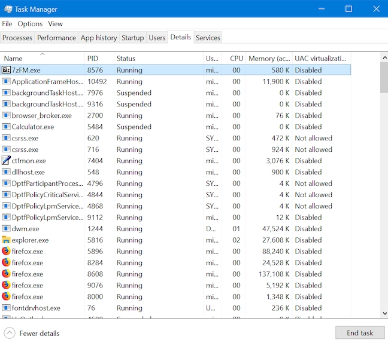Click the vertical scrollbar thumb

[384, 78]
